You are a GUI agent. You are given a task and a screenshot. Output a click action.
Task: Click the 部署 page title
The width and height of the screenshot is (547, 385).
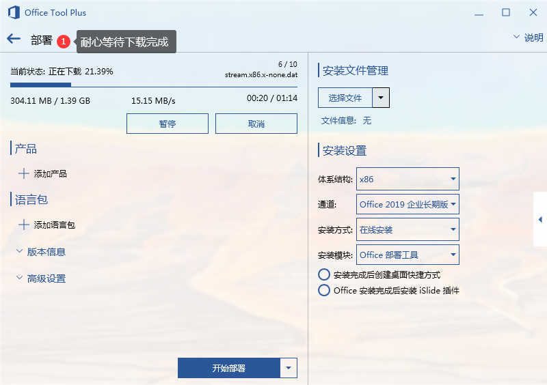[x=42, y=40]
